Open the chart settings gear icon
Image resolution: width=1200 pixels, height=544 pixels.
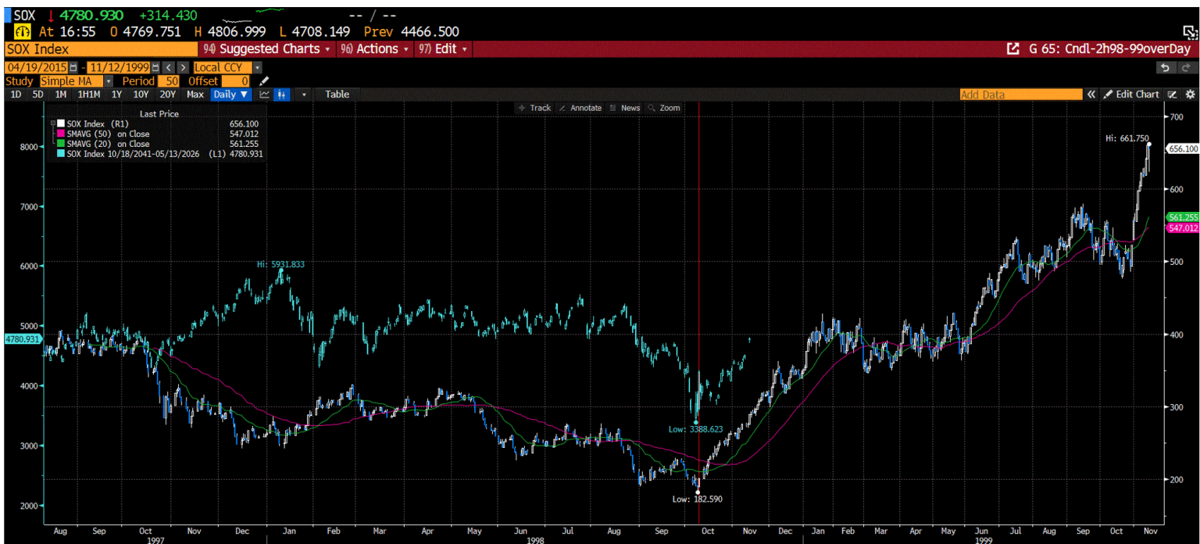[1191, 94]
